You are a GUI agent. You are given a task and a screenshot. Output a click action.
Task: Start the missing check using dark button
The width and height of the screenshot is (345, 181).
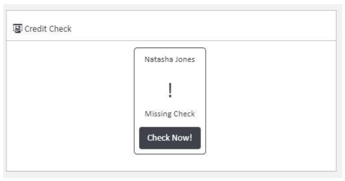[x=170, y=138]
